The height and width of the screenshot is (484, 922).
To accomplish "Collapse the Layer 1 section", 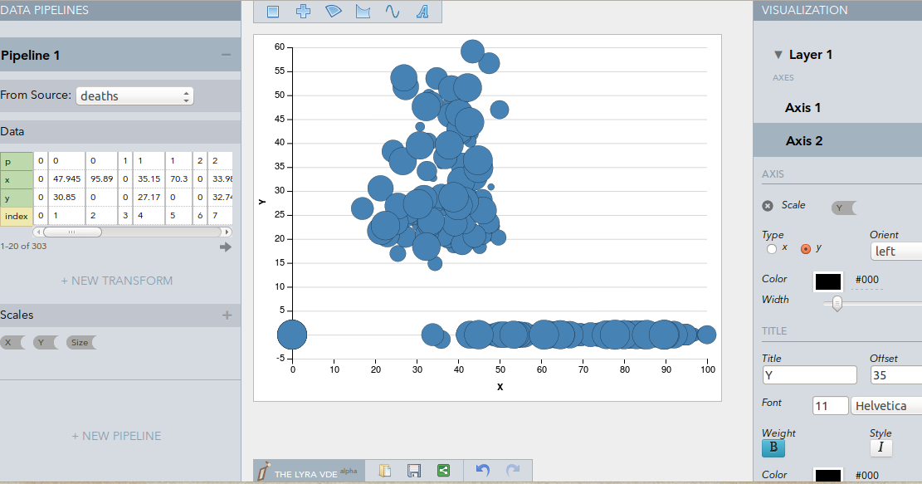I will 778,54.
